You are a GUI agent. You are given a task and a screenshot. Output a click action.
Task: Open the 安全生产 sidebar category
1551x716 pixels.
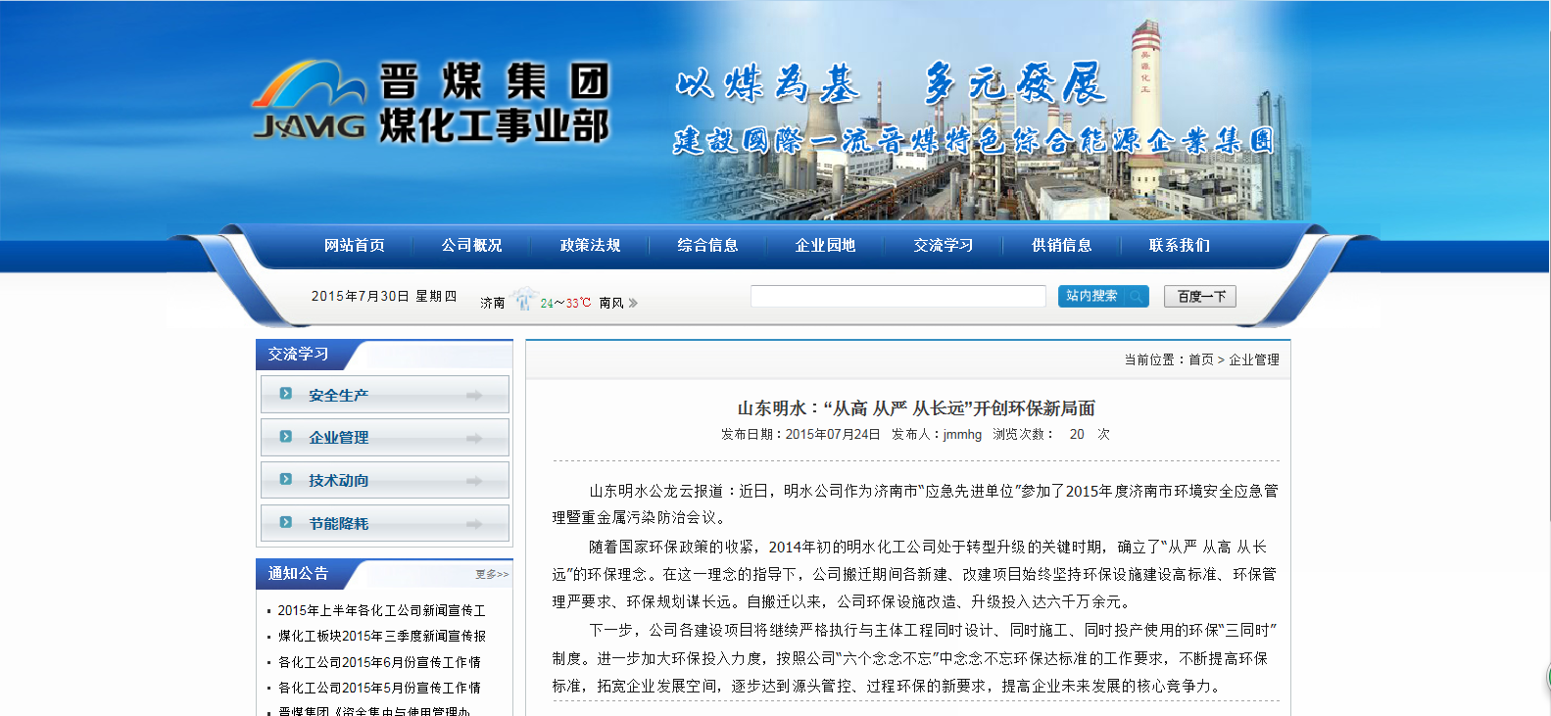[x=385, y=395]
